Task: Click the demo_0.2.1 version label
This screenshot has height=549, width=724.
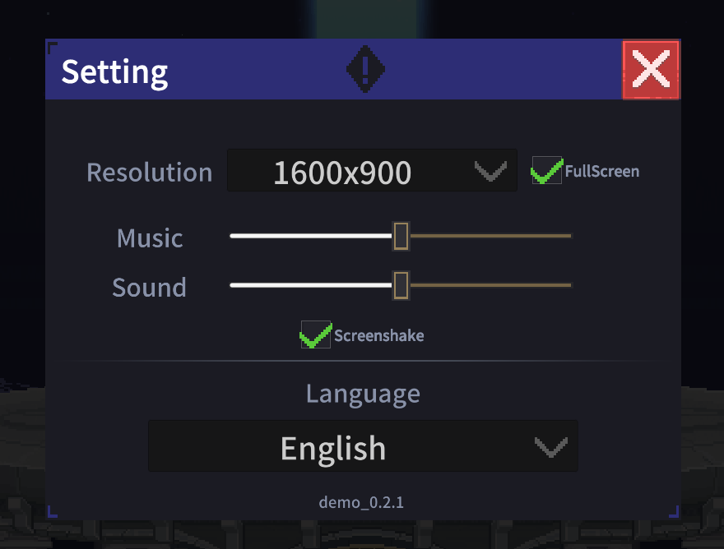Action: click(x=361, y=502)
